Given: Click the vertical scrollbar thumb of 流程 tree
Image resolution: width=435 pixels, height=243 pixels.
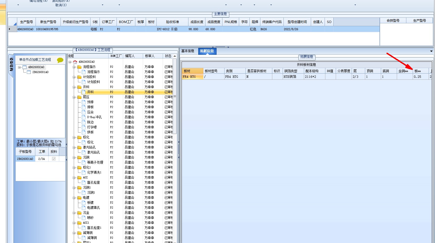Looking at the screenshot, I should point(175,96).
